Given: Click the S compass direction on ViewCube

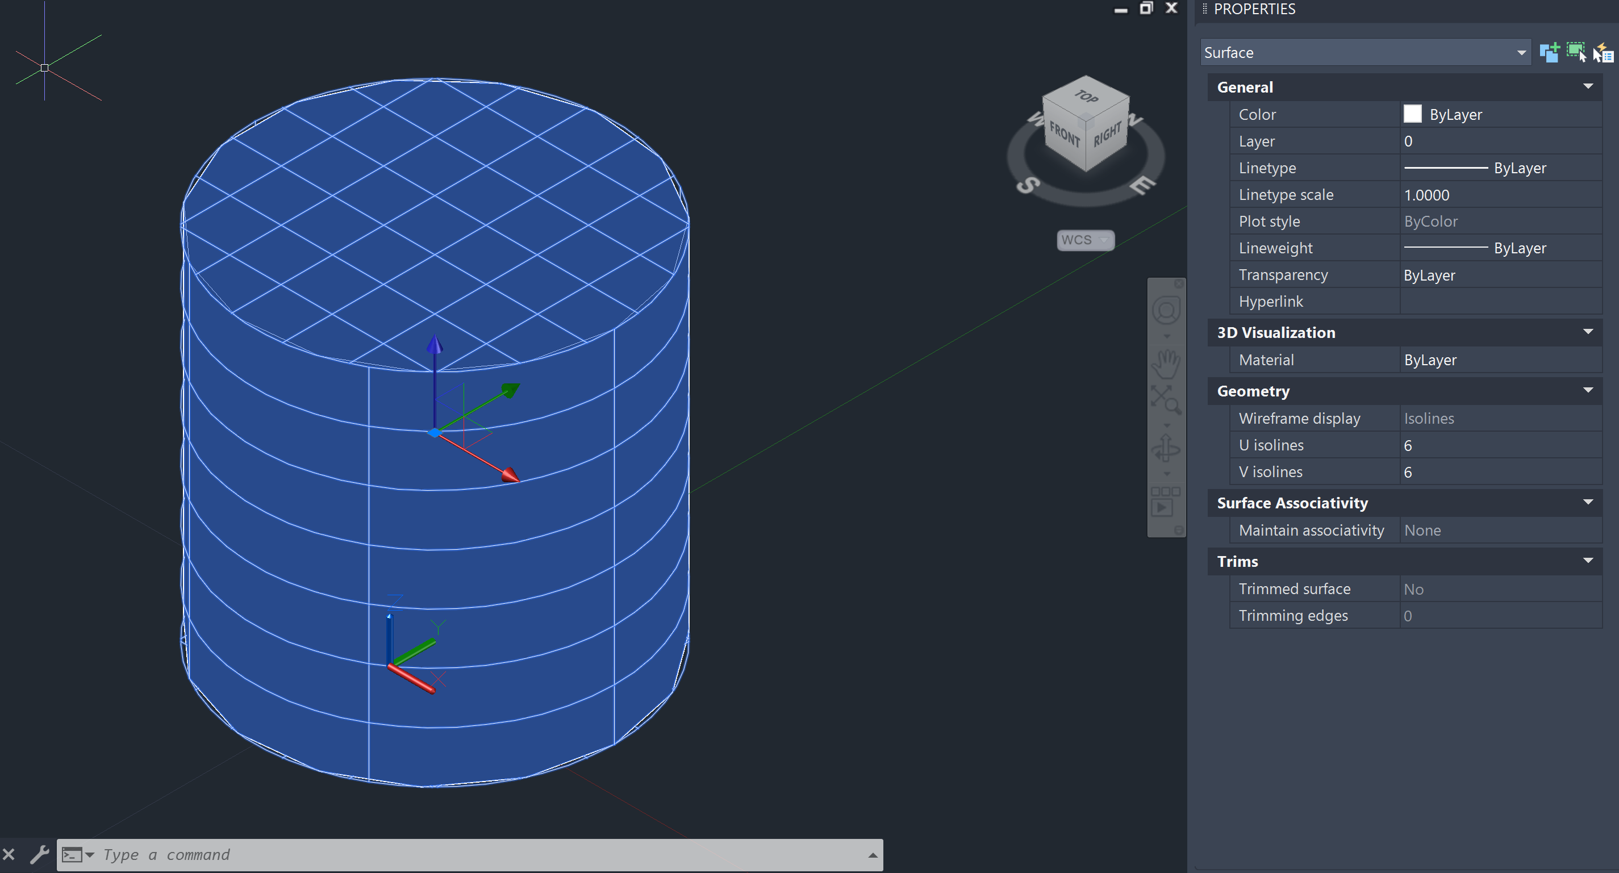Looking at the screenshot, I should 1028,185.
